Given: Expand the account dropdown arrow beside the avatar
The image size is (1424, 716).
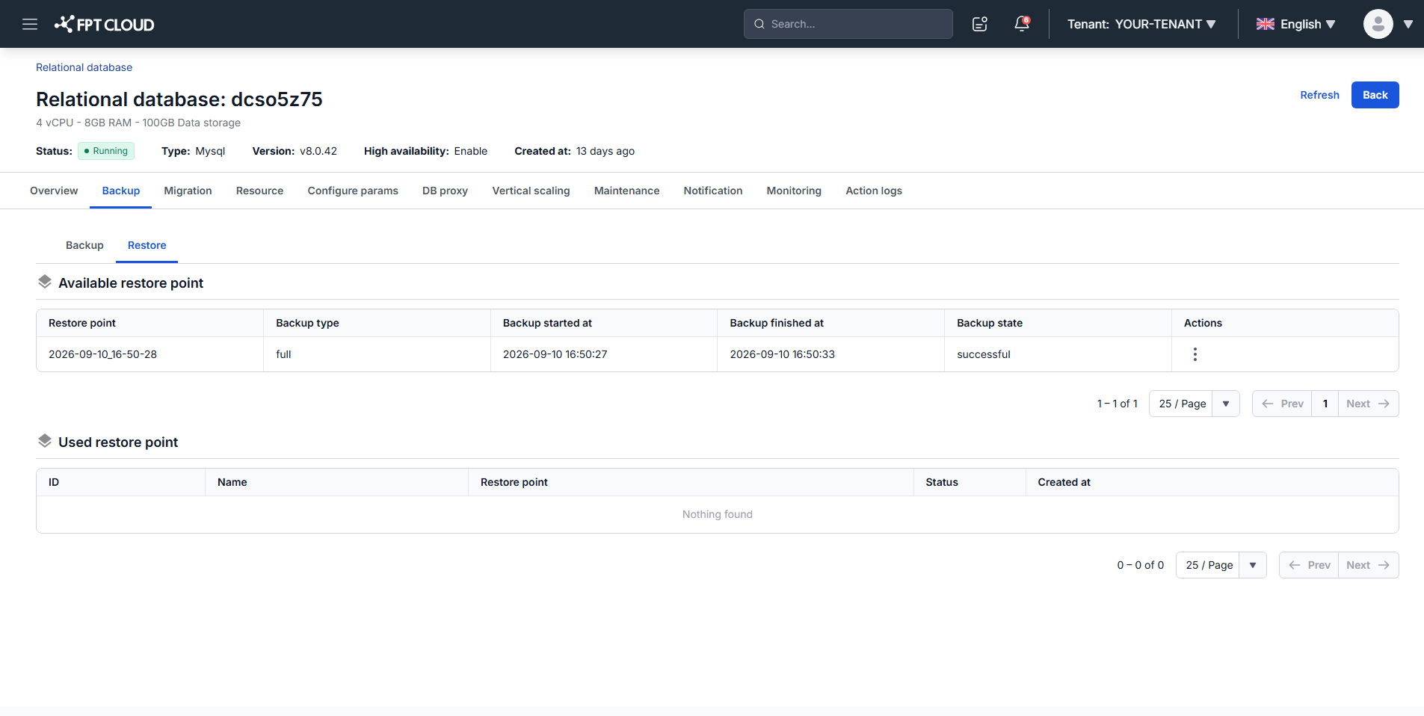Looking at the screenshot, I should (x=1408, y=24).
